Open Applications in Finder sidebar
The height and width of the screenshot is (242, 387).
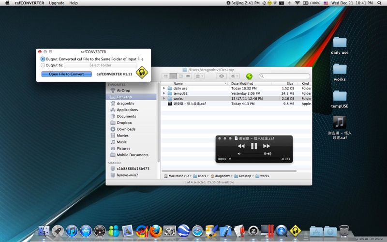tap(127, 110)
